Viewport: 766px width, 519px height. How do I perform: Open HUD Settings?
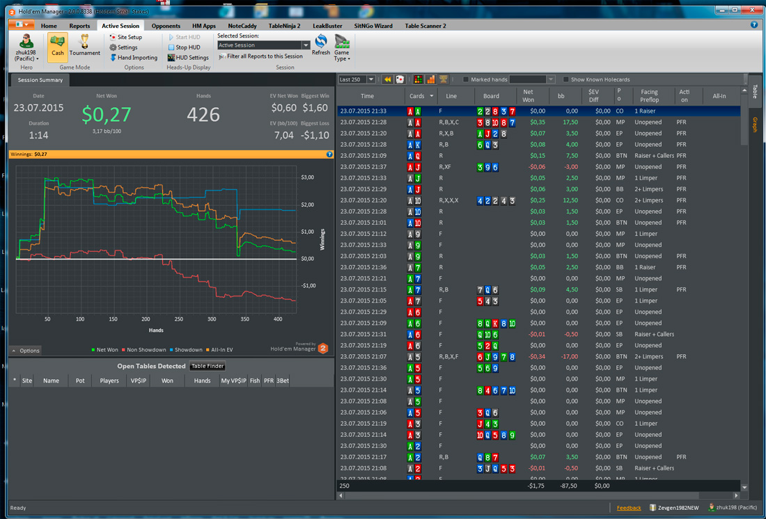(188, 58)
